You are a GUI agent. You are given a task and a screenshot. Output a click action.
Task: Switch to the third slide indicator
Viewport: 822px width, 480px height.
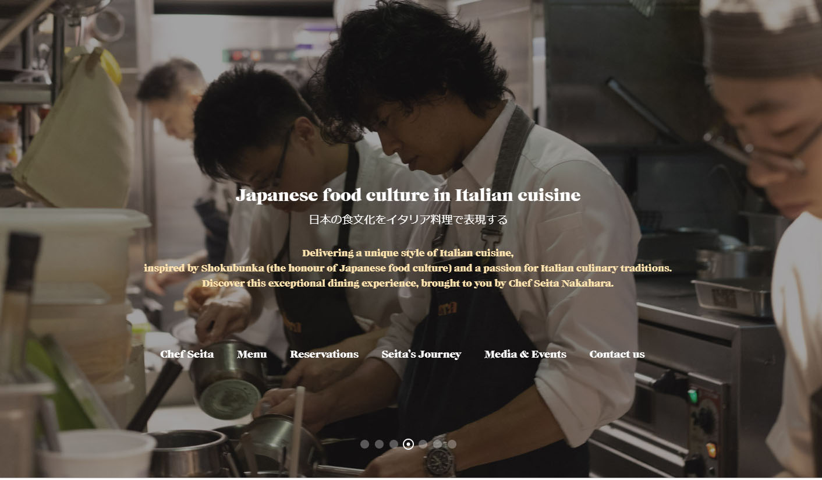394,444
